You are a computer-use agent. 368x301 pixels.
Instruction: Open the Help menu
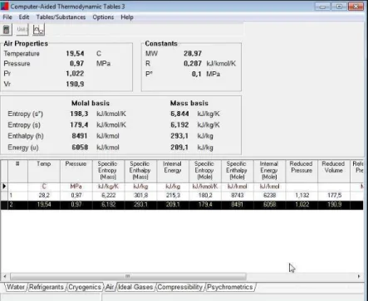127,17
